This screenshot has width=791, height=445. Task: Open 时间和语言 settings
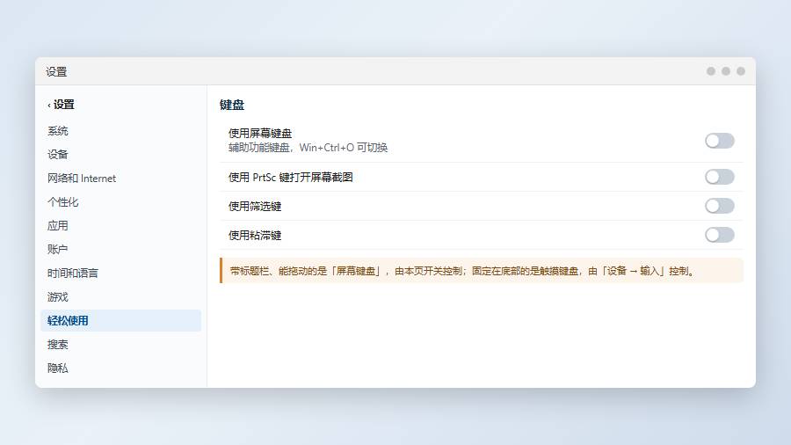120,273
